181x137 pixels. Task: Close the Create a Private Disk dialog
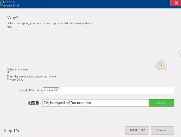[x=176, y=3]
